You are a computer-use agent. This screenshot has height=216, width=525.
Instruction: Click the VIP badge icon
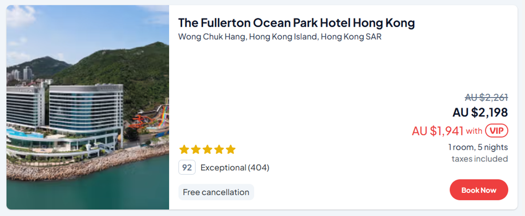click(497, 131)
